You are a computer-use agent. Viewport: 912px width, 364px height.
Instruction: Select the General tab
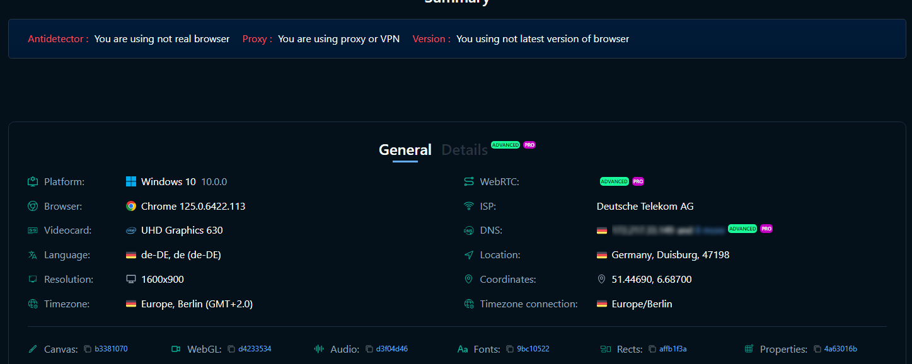pos(405,150)
